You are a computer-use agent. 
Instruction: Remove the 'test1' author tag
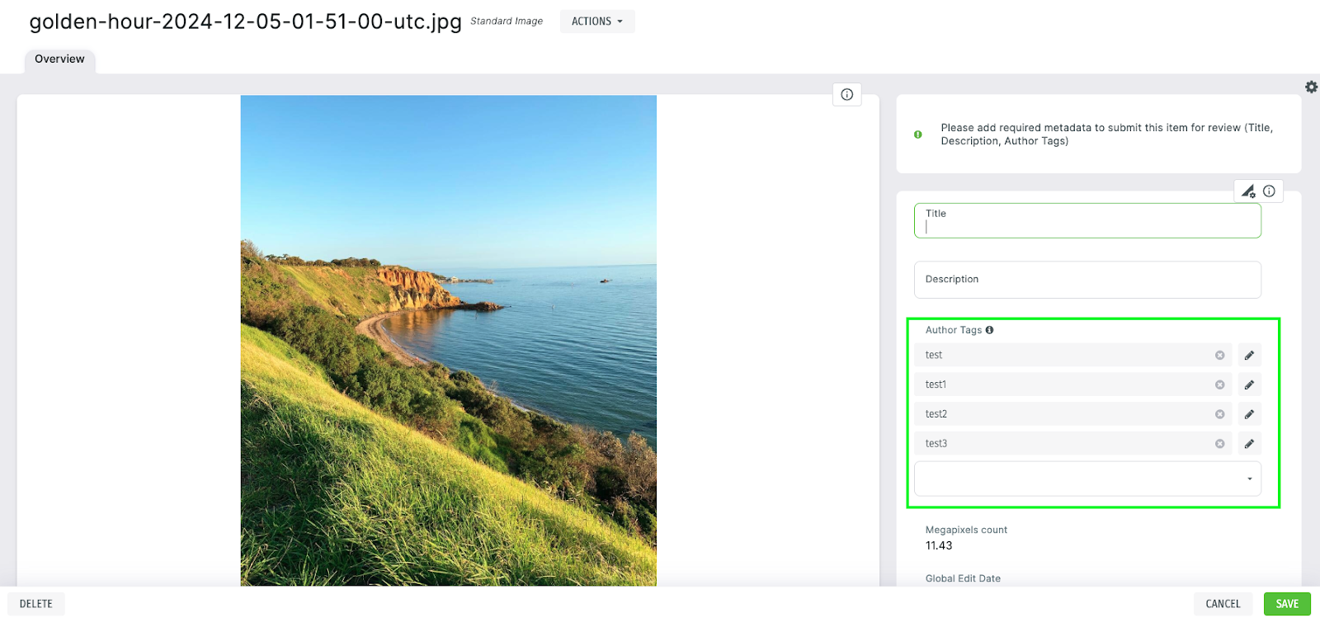point(1219,385)
